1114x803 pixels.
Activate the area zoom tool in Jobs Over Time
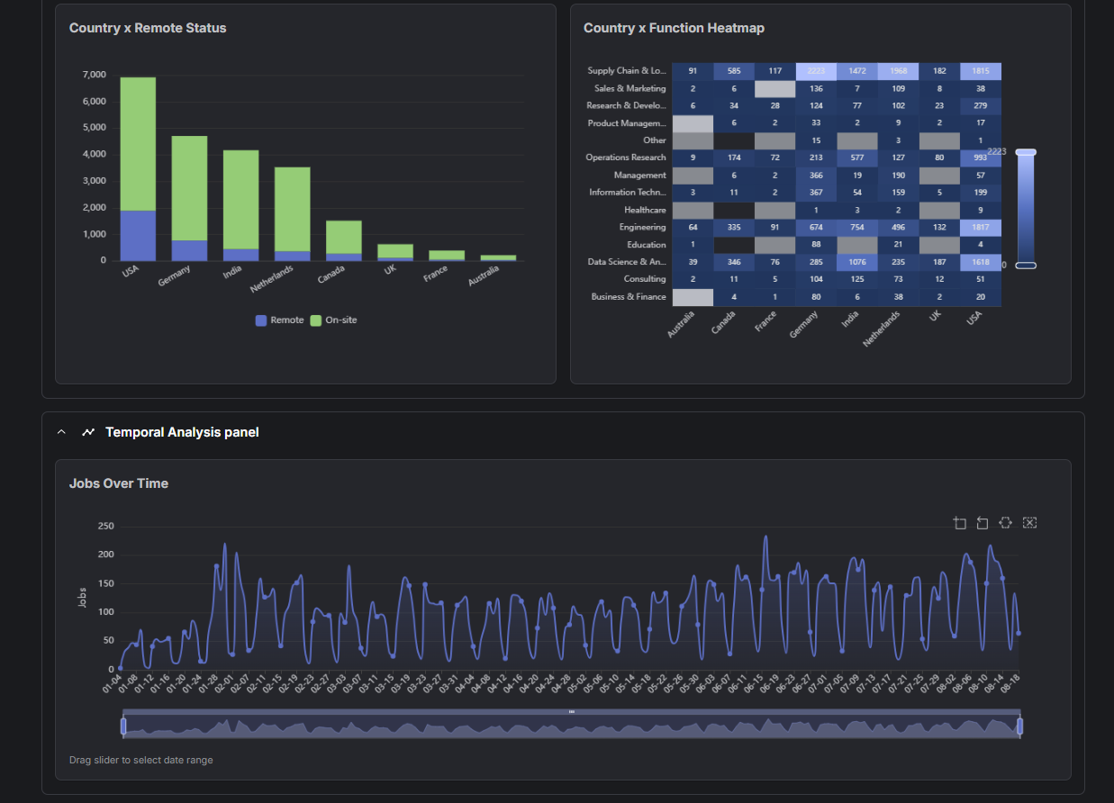coord(960,523)
